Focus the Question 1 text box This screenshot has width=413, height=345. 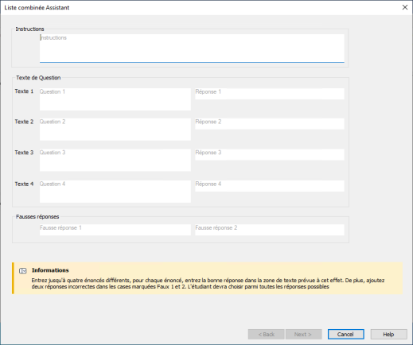(x=115, y=99)
